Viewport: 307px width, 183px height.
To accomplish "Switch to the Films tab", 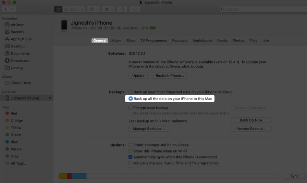I will [131, 40].
